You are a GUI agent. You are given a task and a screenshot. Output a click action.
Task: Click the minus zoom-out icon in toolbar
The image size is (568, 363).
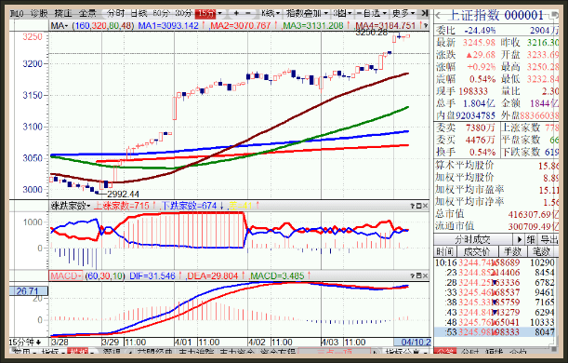pyautogui.click(x=248, y=13)
